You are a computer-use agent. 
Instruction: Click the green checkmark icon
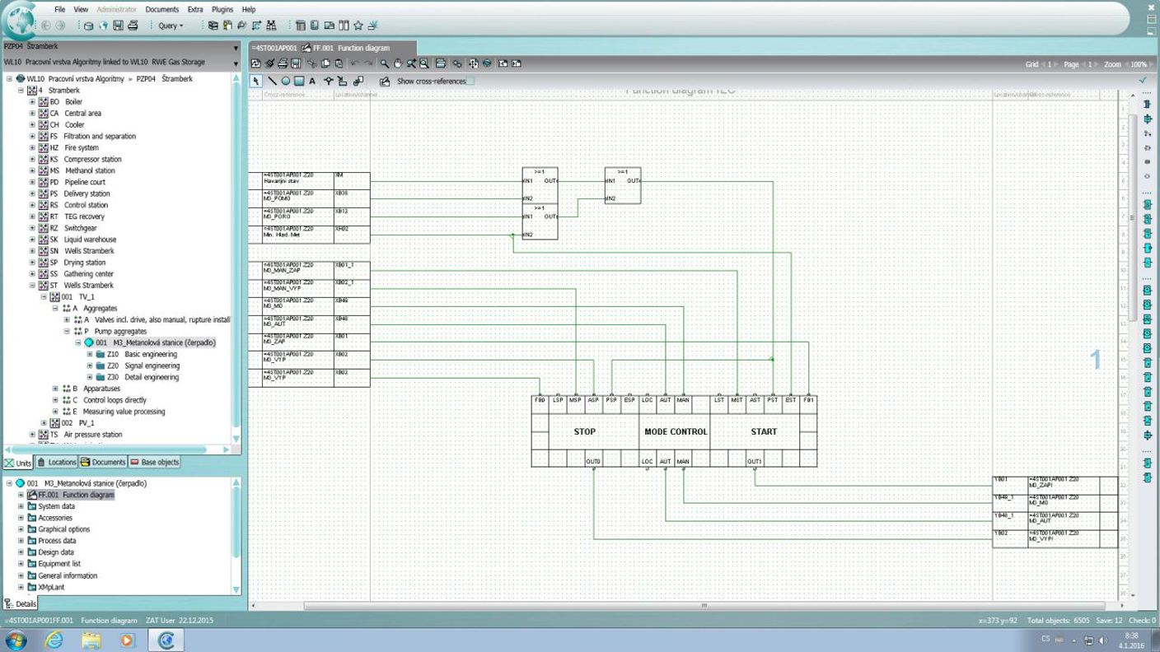(1142, 81)
